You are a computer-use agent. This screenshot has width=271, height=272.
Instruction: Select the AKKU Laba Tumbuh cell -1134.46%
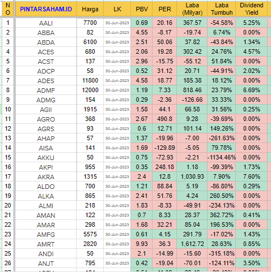click(222, 157)
